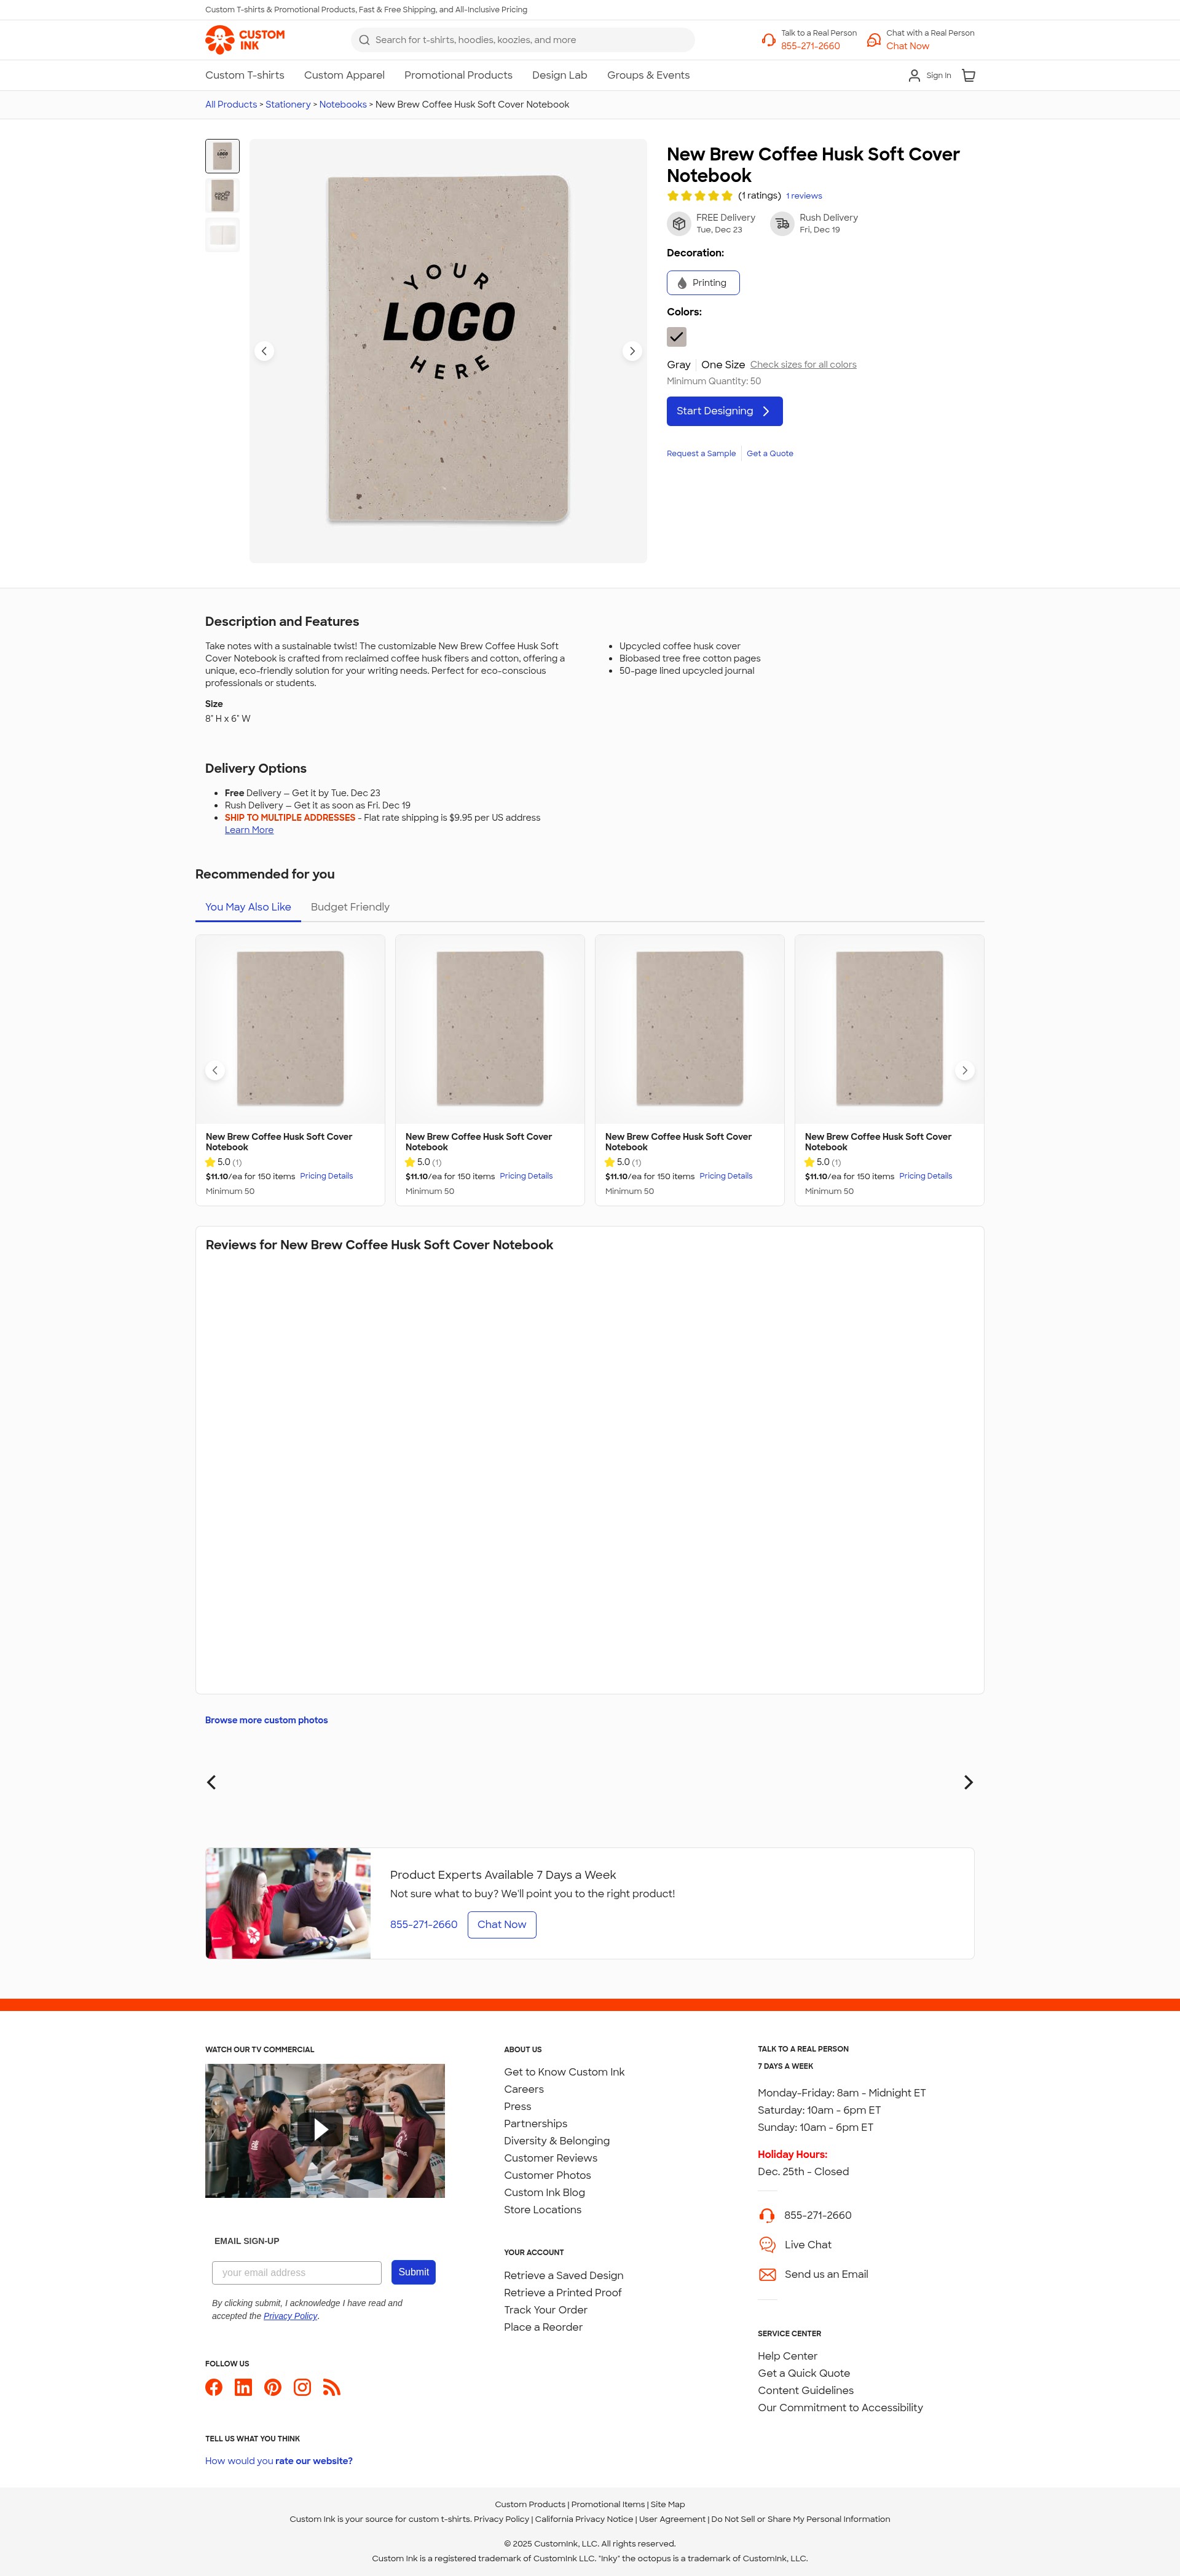Click rate our website link

pyautogui.click(x=314, y=2461)
